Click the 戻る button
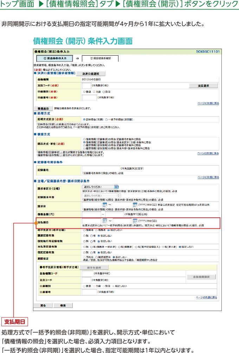This screenshot has width=239, height=353. (43, 305)
